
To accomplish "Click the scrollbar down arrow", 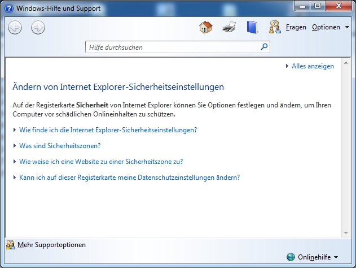I will (346, 233).
